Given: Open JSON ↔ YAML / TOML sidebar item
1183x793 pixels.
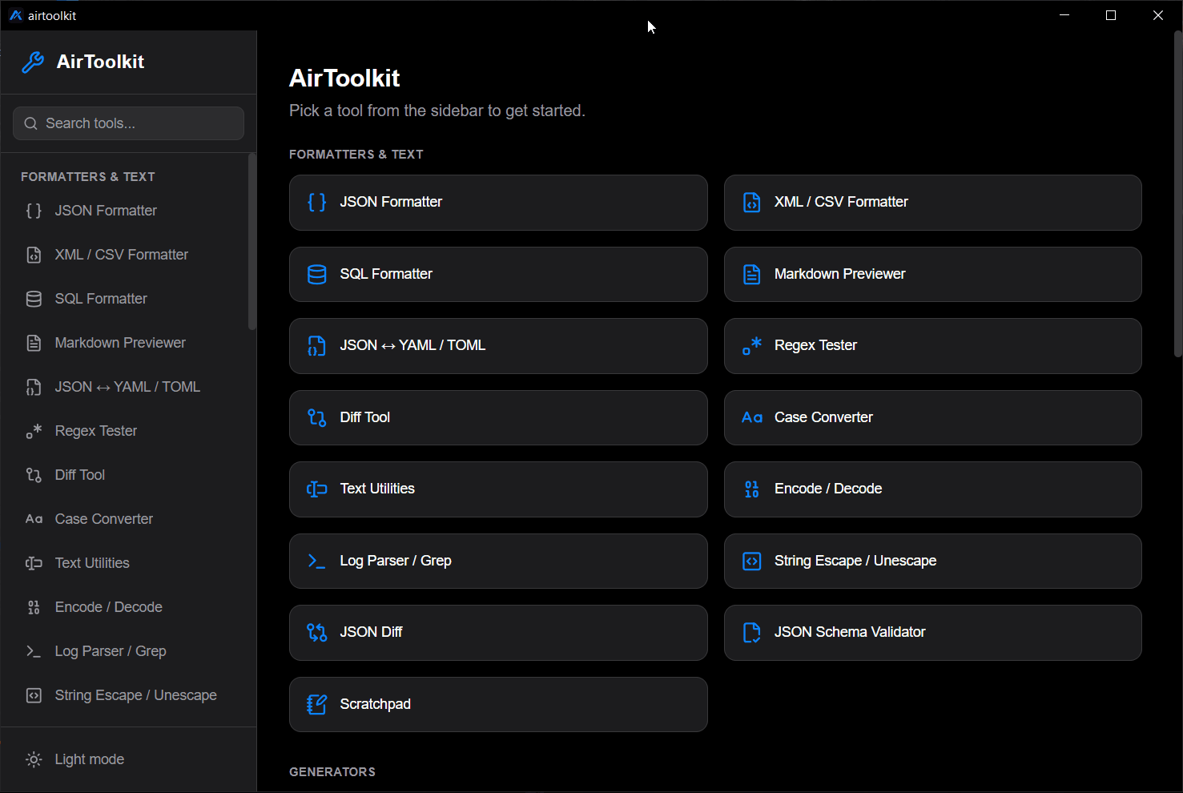Looking at the screenshot, I should pos(128,387).
